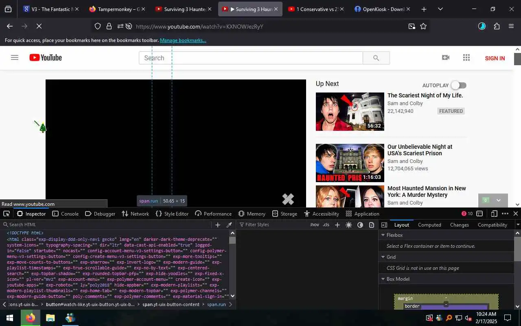The width and height of the screenshot is (521, 326).
Task: Open the site permissions icon
Action: pyautogui.click(x=120, y=26)
